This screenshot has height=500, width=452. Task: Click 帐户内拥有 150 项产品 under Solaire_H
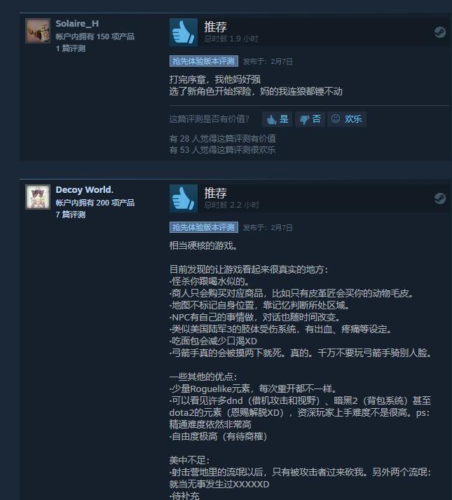point(95,36)
